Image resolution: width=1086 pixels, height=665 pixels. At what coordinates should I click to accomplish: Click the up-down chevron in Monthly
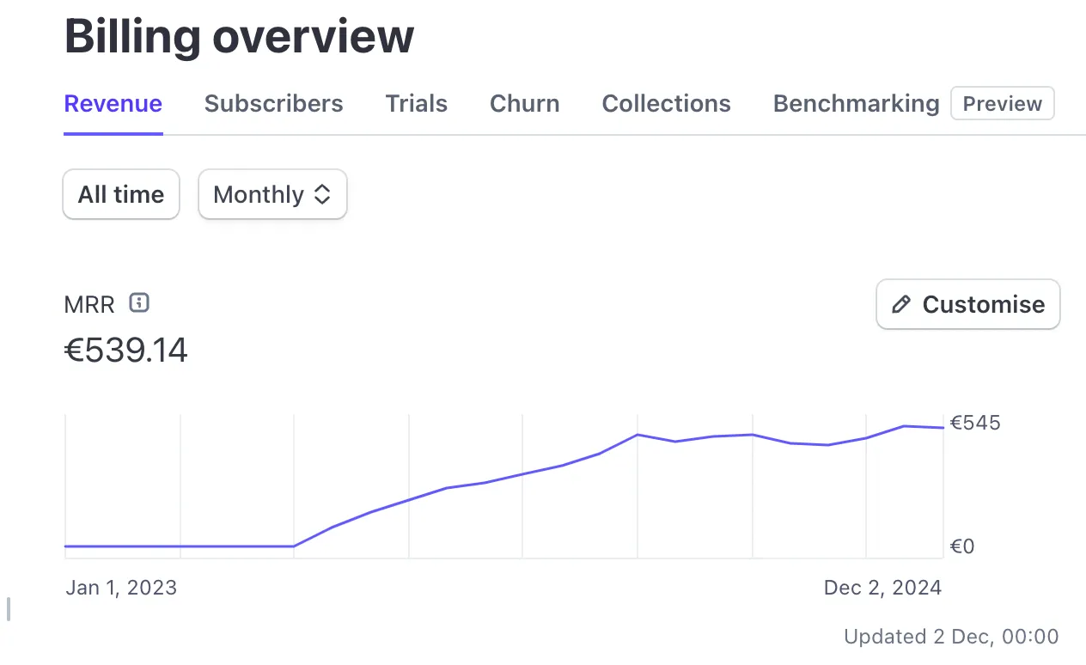pyautogui.click(x=322, y=194)
